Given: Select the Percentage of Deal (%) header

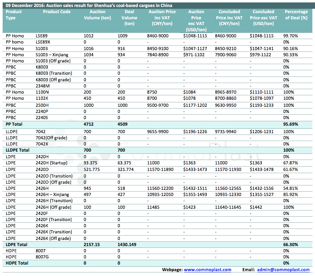Looking at the screenshot, I should 296,15.
